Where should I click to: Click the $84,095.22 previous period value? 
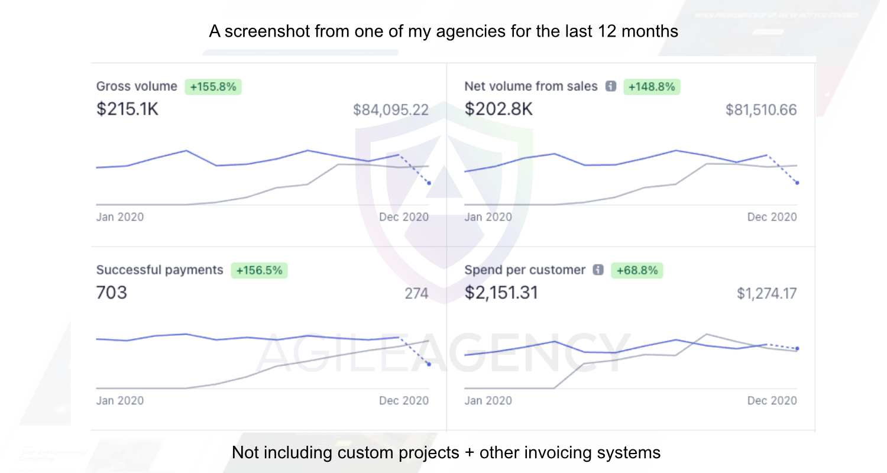[x=391, y=109]
